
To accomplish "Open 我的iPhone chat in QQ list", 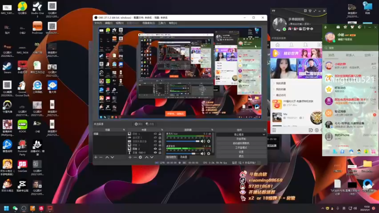I will point(350,136).
